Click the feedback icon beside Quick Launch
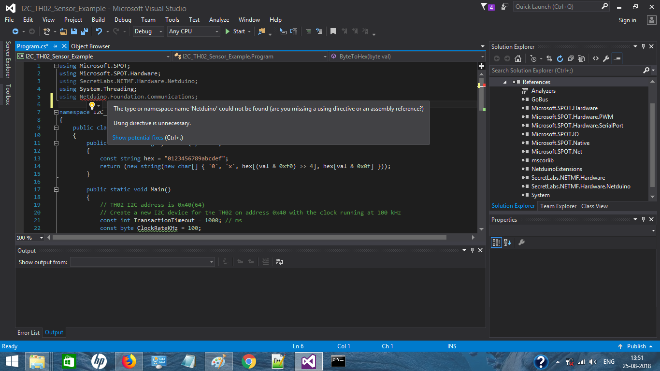 pos(504,7)
